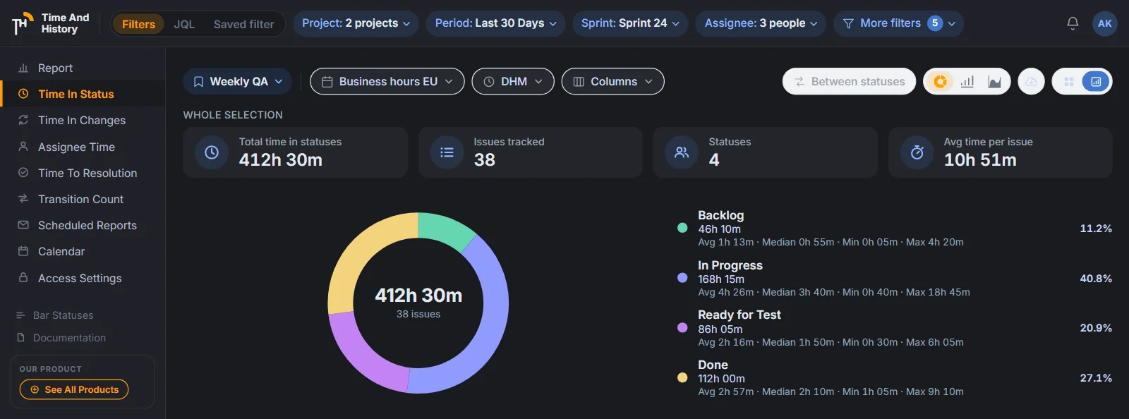
Task: Switch to the Saved filter tab
Action: (x=243, y=24)
